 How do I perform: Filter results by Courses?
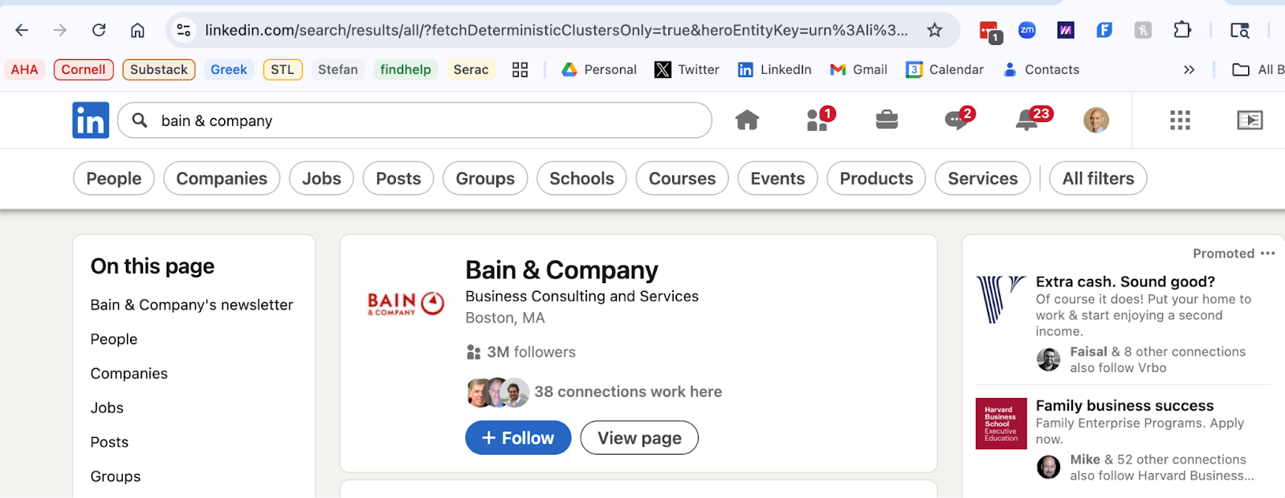682,178
